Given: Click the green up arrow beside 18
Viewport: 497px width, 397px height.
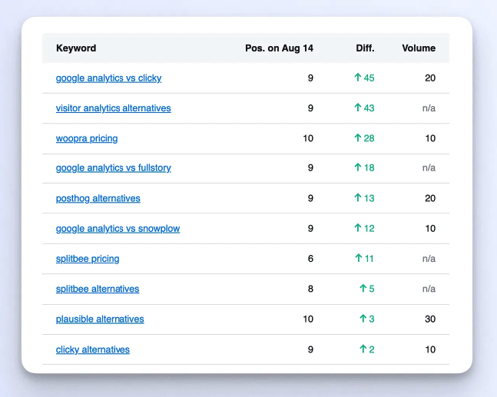Looking at the screenshot, I should 357,168.
